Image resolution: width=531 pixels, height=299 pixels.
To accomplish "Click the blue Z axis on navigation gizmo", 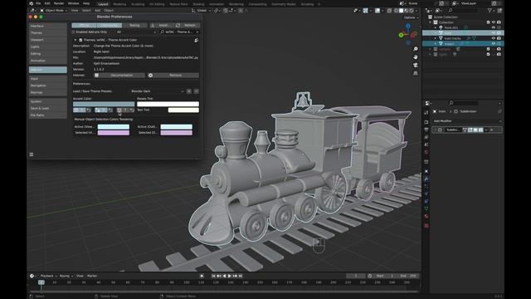I will [x=408, y=26].
